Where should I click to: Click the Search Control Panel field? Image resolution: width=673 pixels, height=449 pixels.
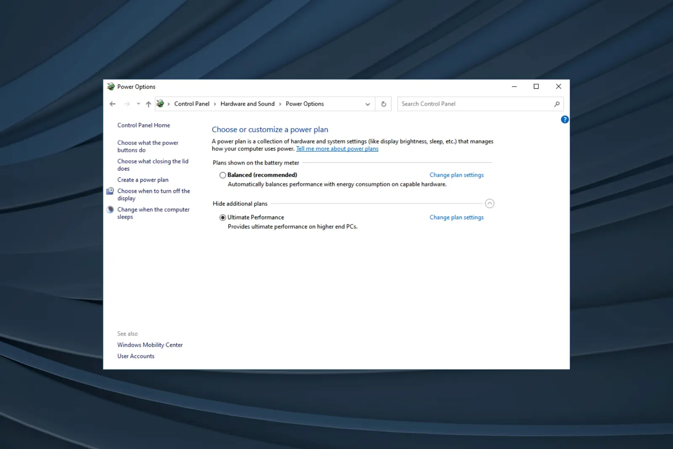pyautogui.click(x=475, y=104)
